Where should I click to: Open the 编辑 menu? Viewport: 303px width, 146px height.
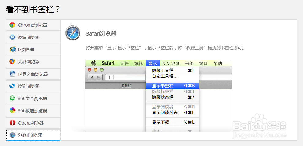[x=138, y=63]
